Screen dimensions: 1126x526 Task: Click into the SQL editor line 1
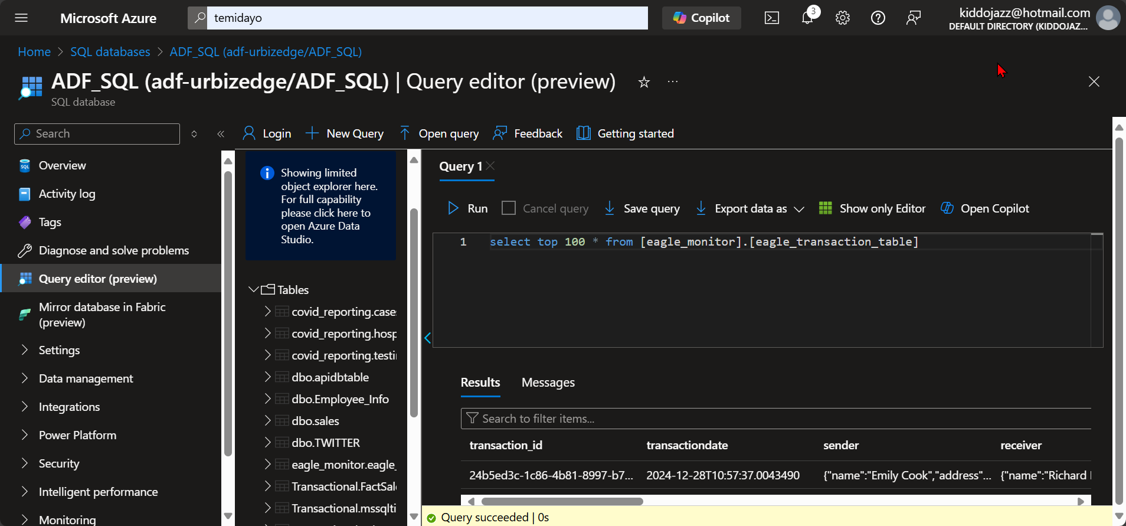[x=703, y=242]
